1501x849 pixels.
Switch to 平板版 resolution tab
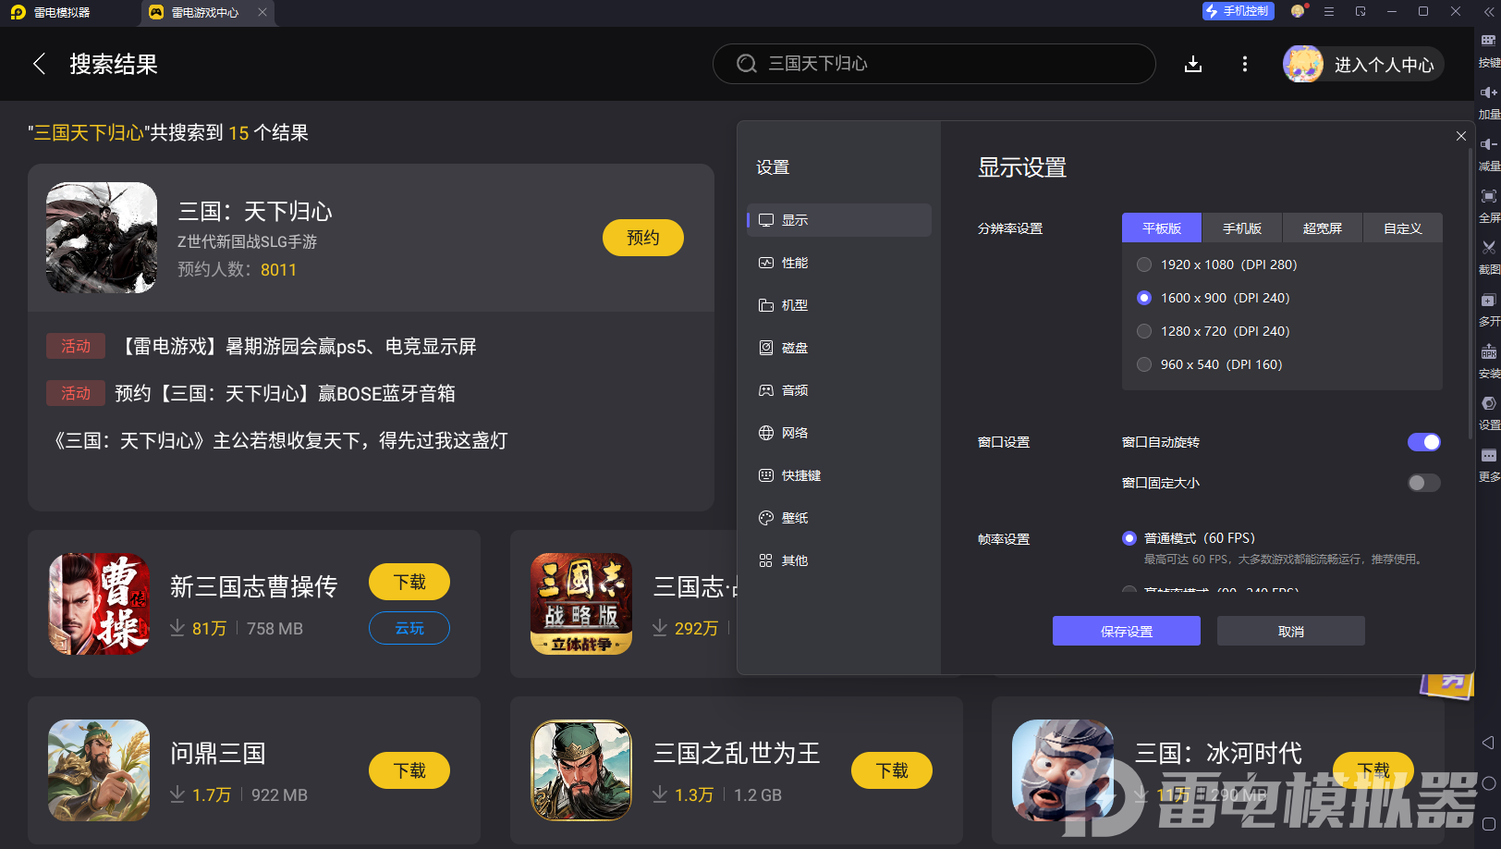pyautogui.click(x=1162, y=228)
